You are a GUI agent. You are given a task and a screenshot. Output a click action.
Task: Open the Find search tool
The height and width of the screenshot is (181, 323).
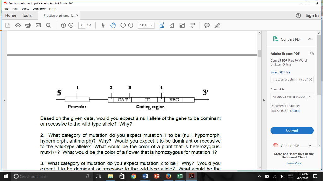(48, 25)
